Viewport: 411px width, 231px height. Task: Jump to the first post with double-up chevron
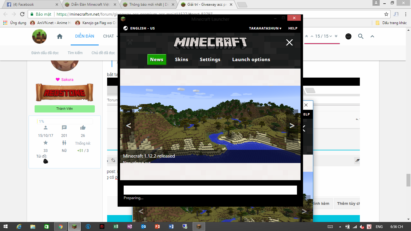(x=306, y=36)
